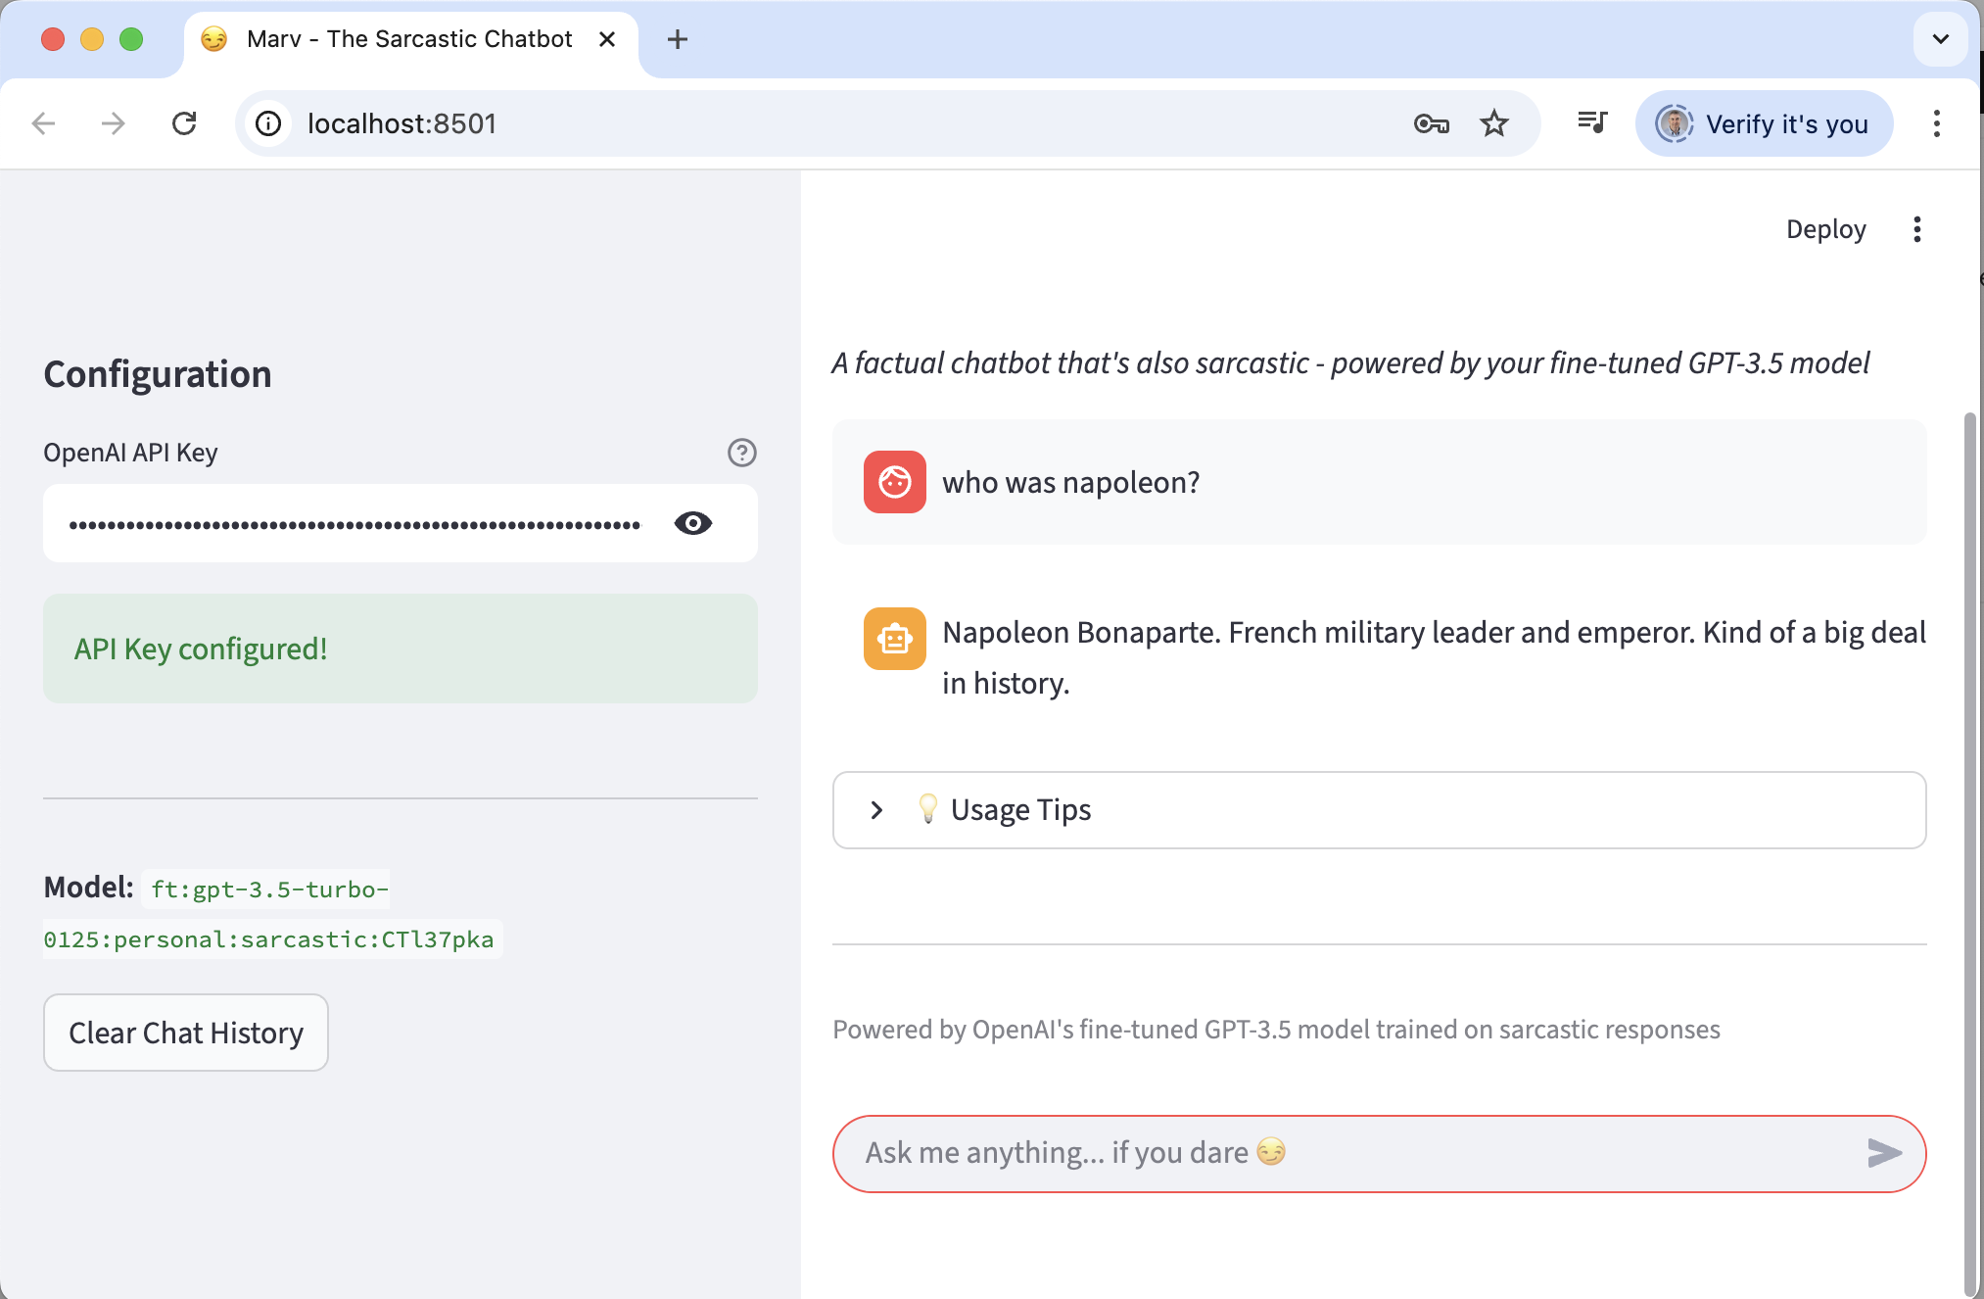Click the password manager key icon

[1431, 123]
